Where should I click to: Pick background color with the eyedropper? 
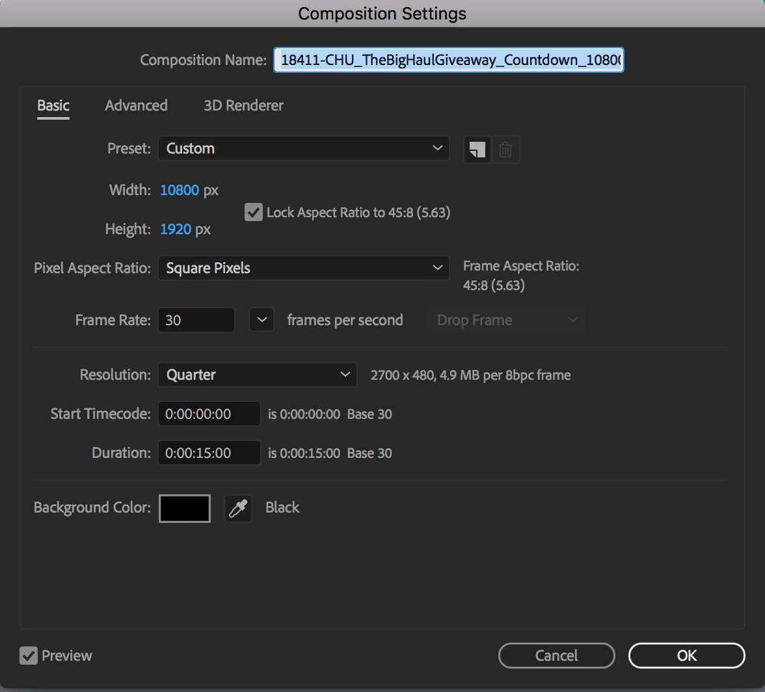tap(237, 508)
